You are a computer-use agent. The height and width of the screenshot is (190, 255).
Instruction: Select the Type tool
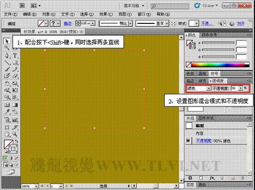(x=15, y=56)
